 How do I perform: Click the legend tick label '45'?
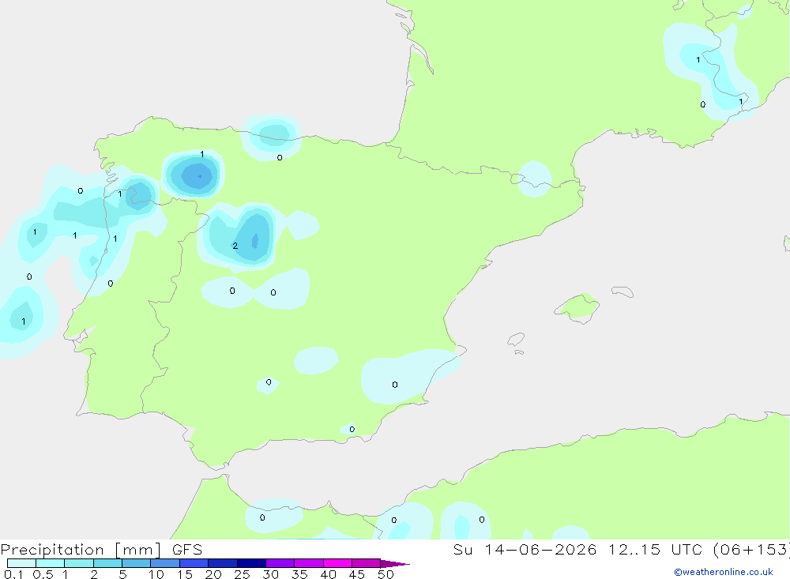click(x=357, y=574)
